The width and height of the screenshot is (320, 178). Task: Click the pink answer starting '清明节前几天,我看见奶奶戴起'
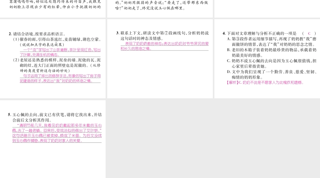57,128
